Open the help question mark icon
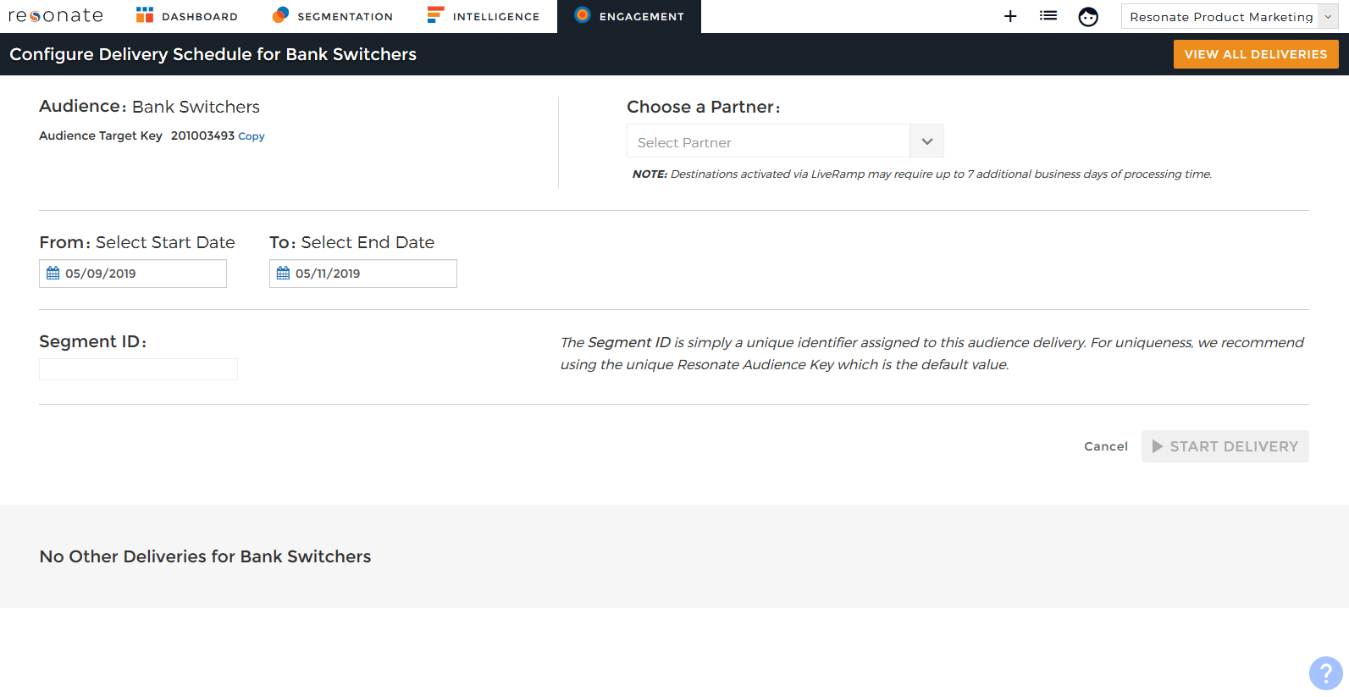The image size is (1349, 697). click(1326, 673)
